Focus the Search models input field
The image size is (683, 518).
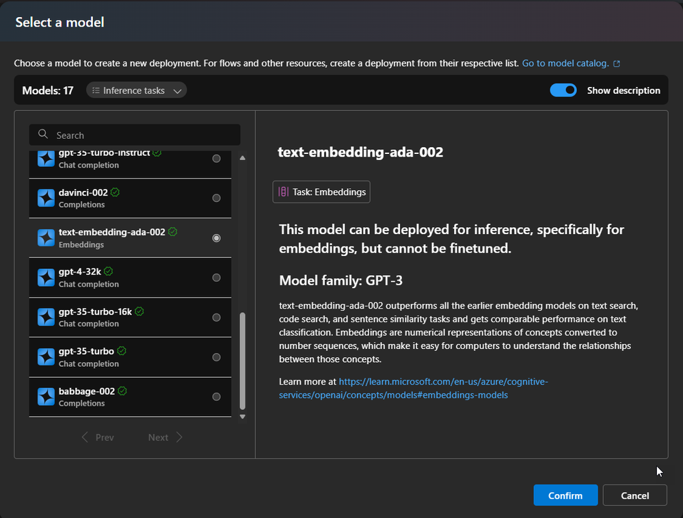coord(135,135)
